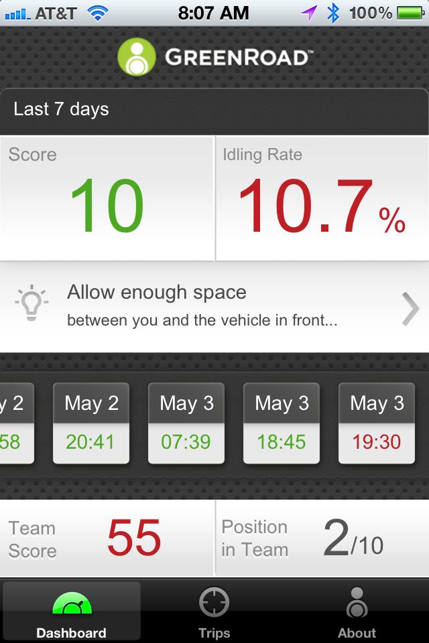Tap the Trips crosshair icon
This screenshot has width=429, height=643.
tap(214, 603)
